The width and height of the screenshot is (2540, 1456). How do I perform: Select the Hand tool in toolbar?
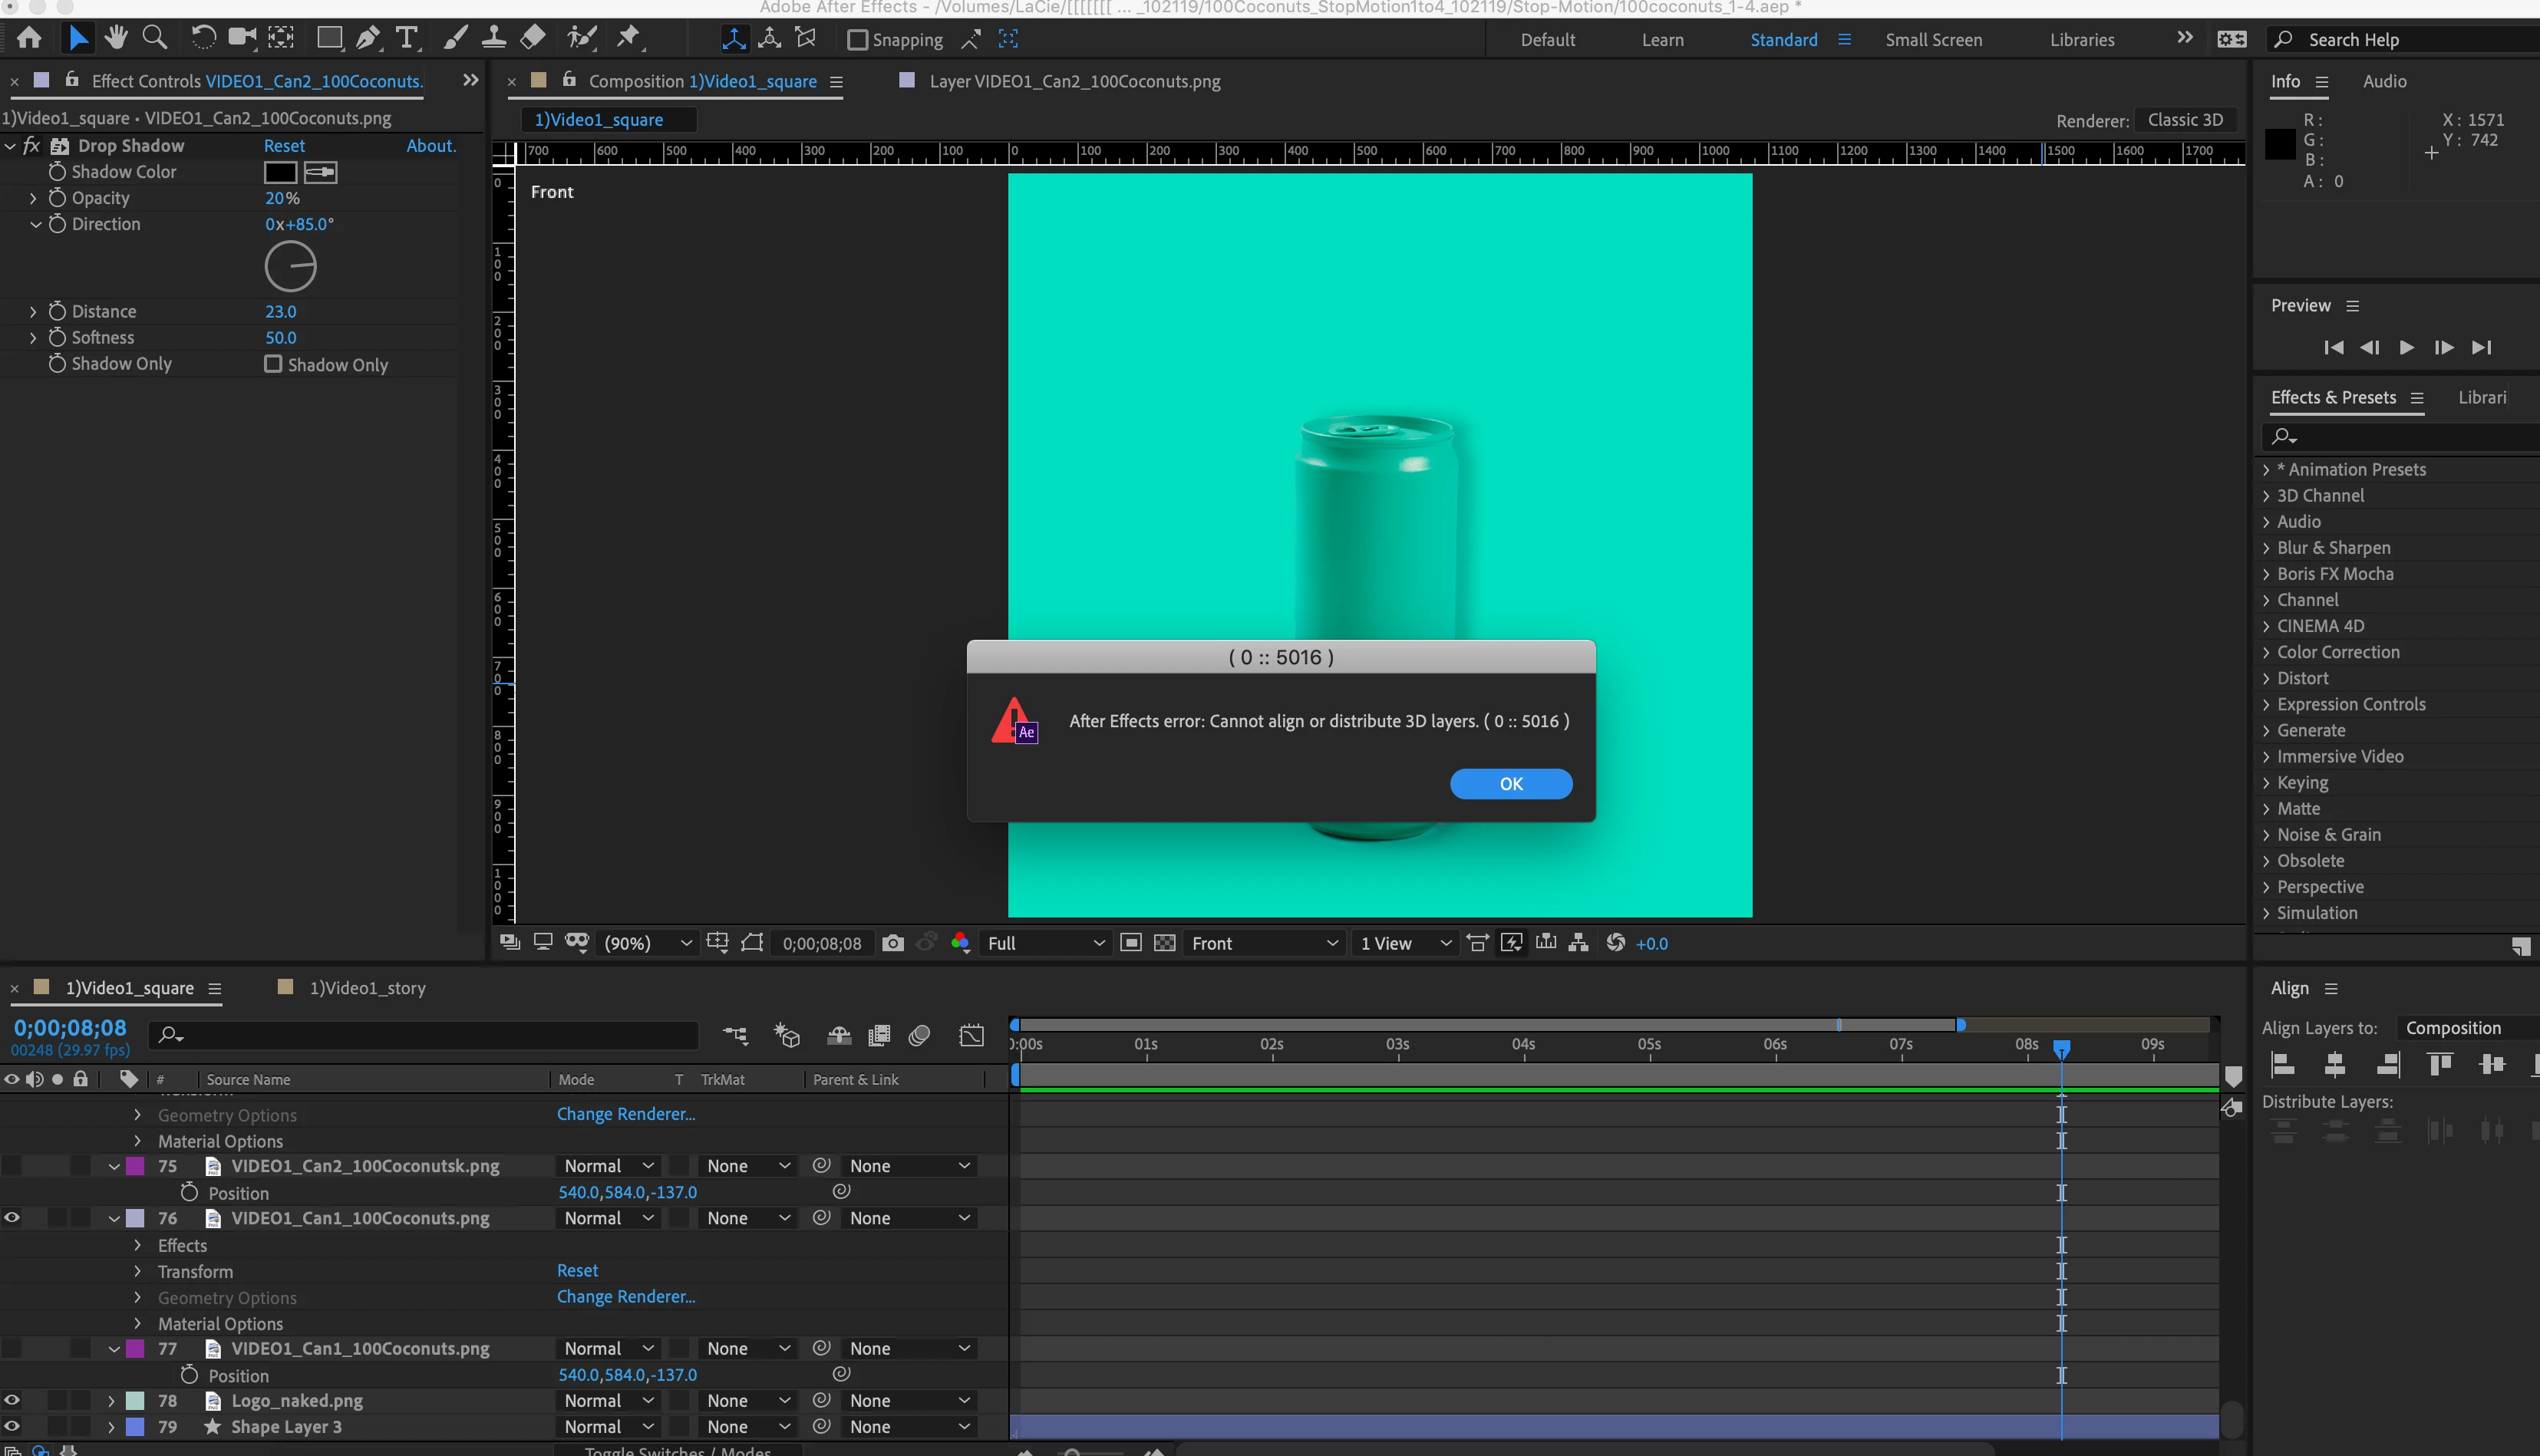tap(116, 38)
